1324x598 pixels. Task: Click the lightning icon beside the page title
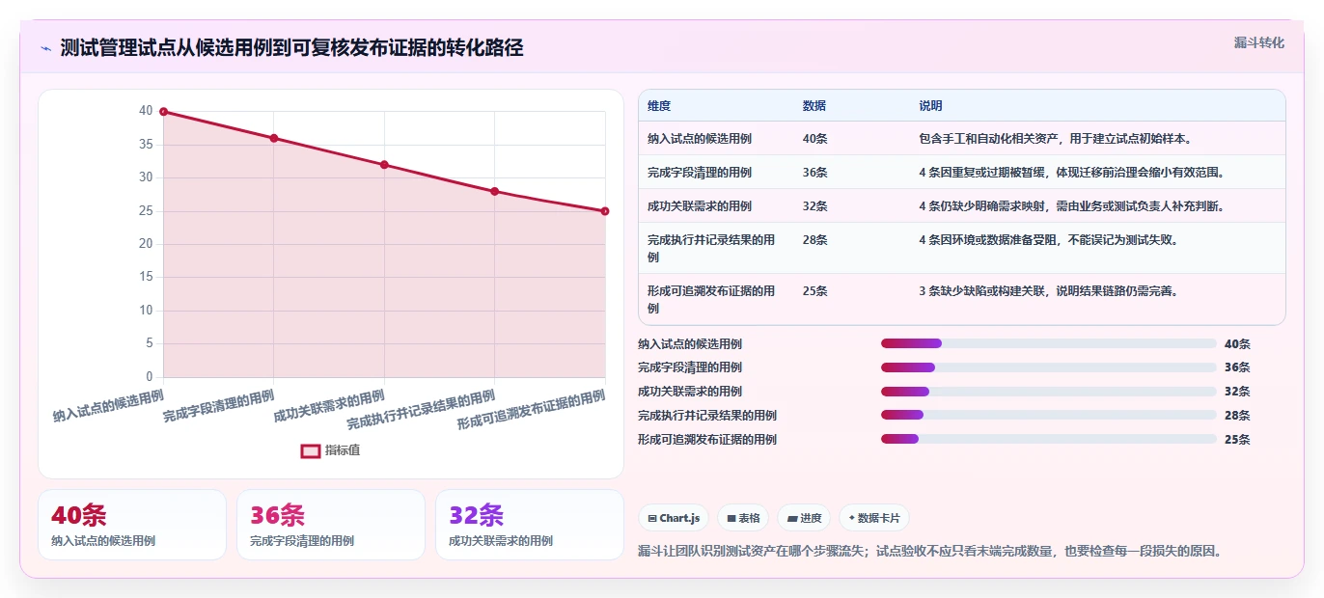pos(45,48)
